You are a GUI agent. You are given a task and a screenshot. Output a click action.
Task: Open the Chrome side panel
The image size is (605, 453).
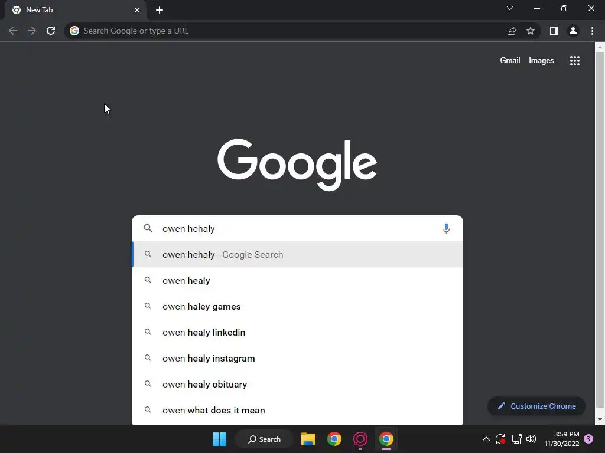tap(554, 31)
